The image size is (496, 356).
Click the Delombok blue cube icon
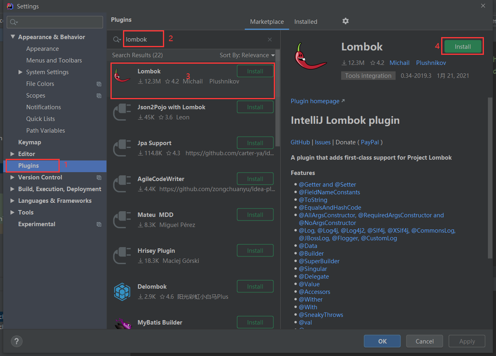click(122, 291)
